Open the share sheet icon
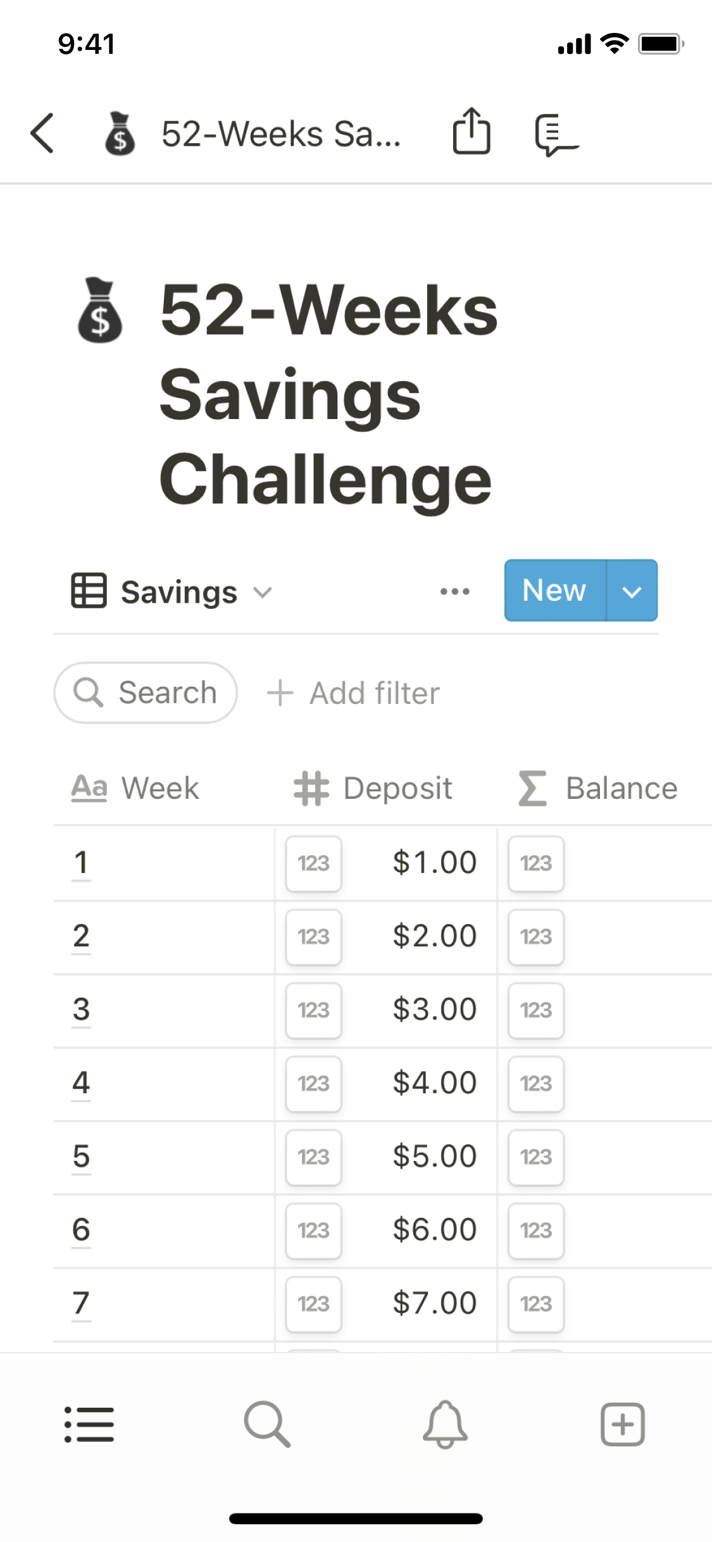The width and height of the screenshot is (712, 1542). [x=471, y=132]
